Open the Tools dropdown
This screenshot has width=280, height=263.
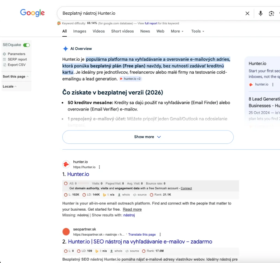coord(197,31)
